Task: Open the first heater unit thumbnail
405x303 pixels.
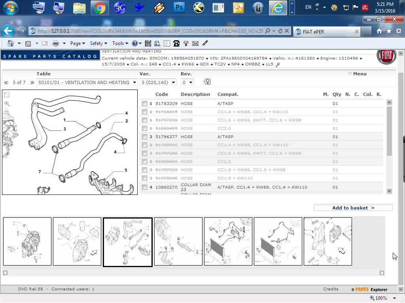Action: pyautogui.click(x=27, y=241)
